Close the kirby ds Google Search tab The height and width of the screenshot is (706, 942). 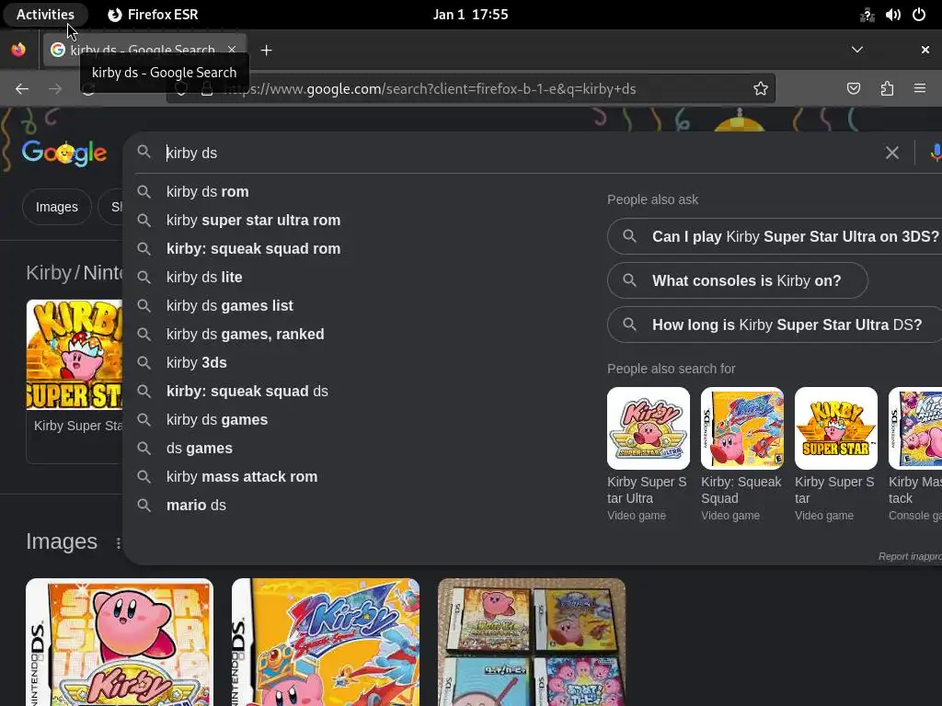(232, 50)
